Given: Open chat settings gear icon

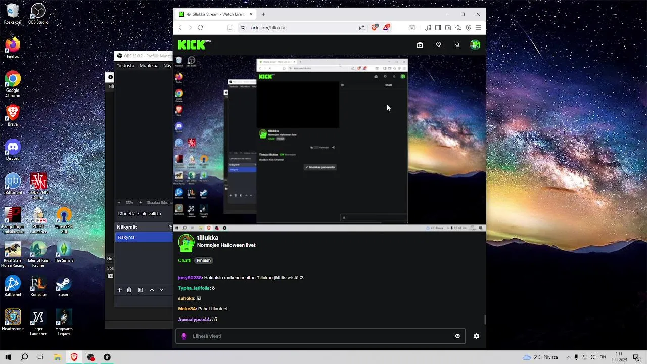Looking at the screenshot, I should 476,336.
